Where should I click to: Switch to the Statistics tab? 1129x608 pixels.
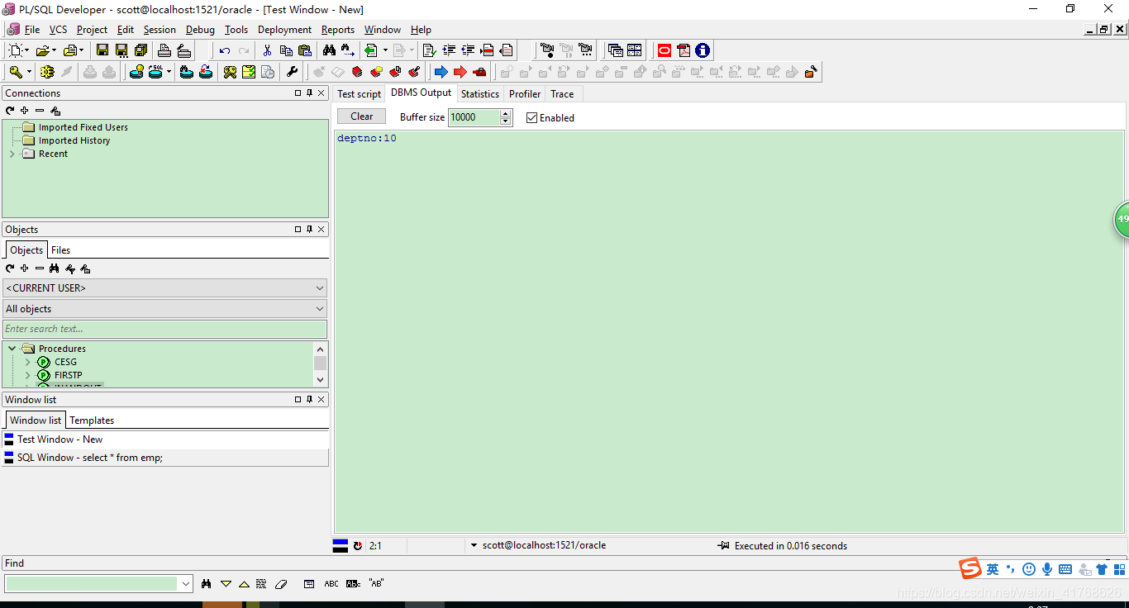[x=479, y=94]
